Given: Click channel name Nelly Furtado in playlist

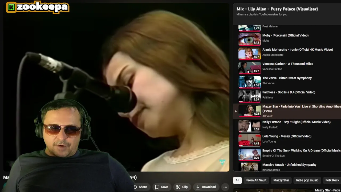Looking at the screenshot, I should click(x=270, y=127).
